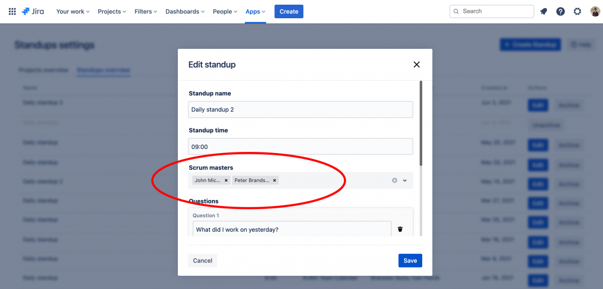
Task: Switch to the Standups overview tab
Action: 104,70
